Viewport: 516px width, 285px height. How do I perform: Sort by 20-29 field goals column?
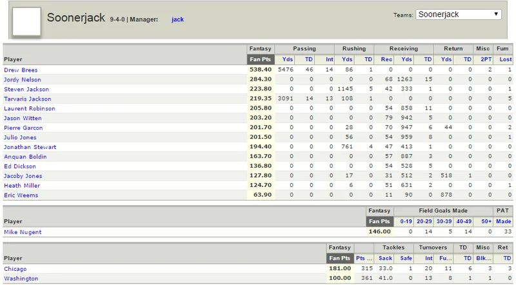click(x=424, y=221)
